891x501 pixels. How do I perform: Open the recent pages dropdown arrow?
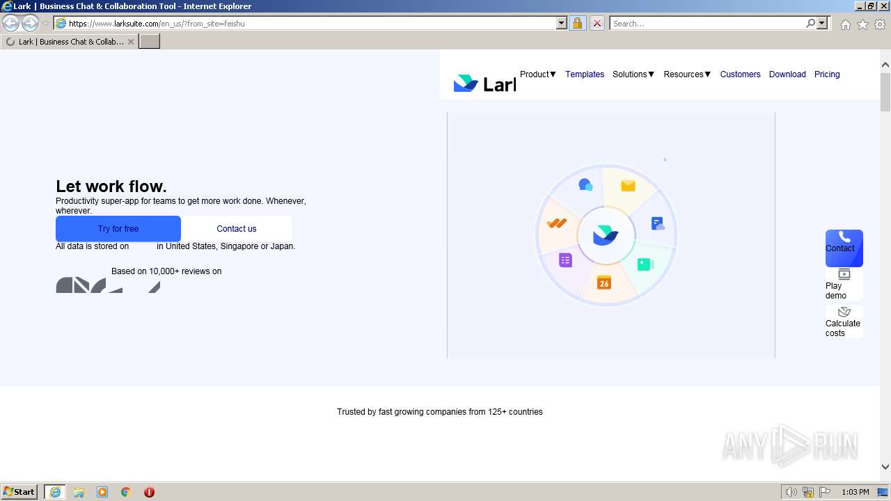pos(45,24)
